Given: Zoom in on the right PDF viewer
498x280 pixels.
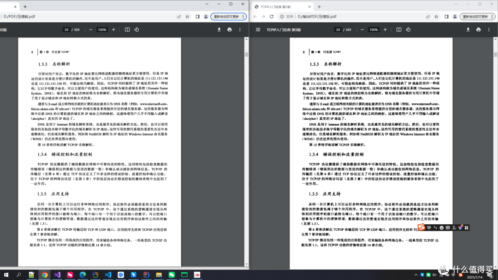Looking at the screenshot, I should click(x=385, y=29).
